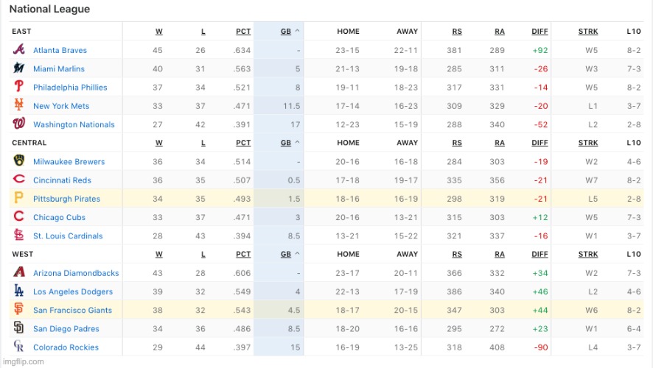Image resolution: width=653 pixels, height=368 pixels.
Task: Click the Atlanta Braves team logo
Action: point(18,49)
